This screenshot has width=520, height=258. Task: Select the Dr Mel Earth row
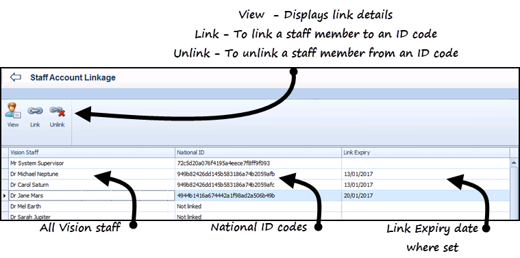point(259,207)
